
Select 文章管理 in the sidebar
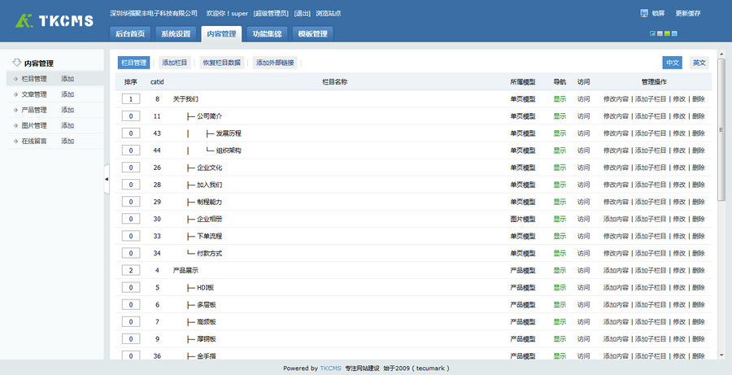[x=34, y=94]
